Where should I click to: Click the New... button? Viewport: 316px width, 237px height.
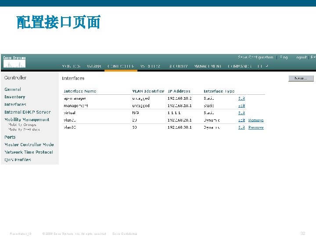301,79
